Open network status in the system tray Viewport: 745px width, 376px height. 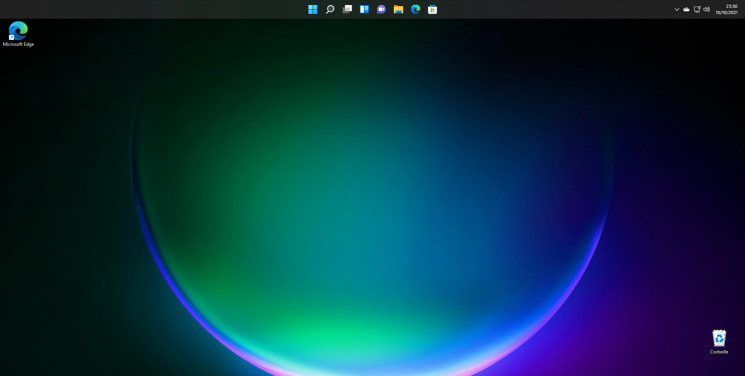(697, 9)
